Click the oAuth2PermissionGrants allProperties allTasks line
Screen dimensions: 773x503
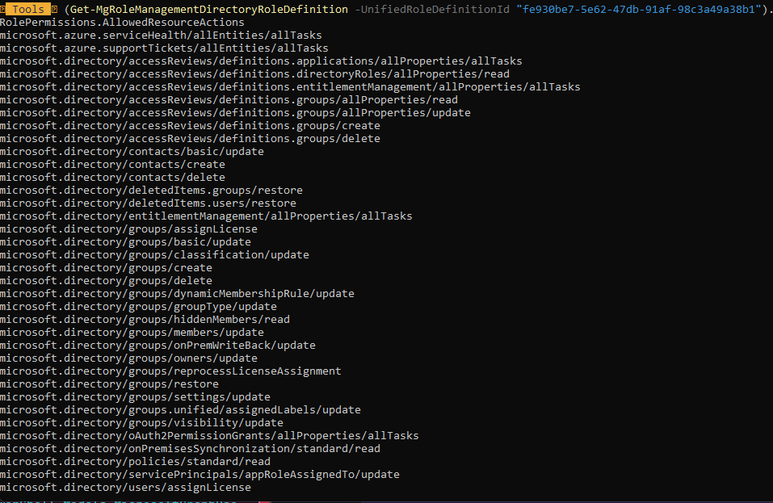coord(210,435)
